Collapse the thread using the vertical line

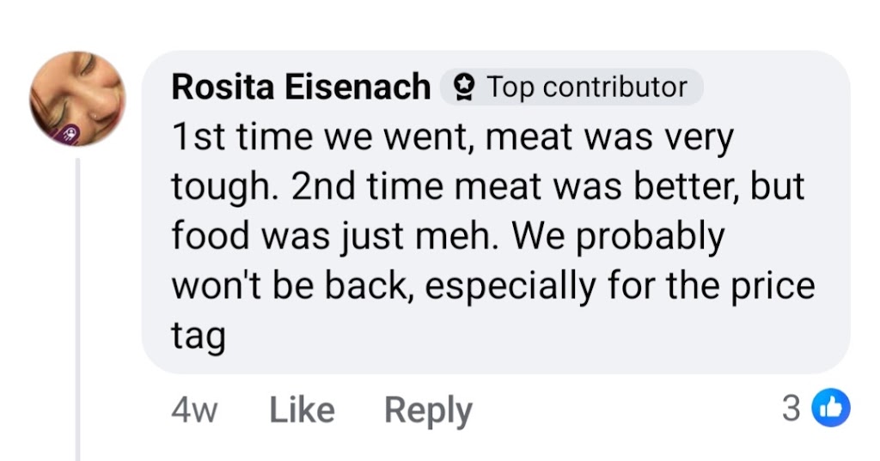pyautogui.click(x=79, y=309)
